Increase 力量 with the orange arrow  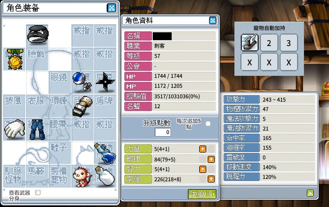pos(202,149)
